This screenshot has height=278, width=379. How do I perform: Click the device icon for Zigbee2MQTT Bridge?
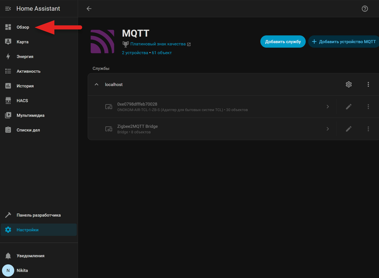[109, 129]
